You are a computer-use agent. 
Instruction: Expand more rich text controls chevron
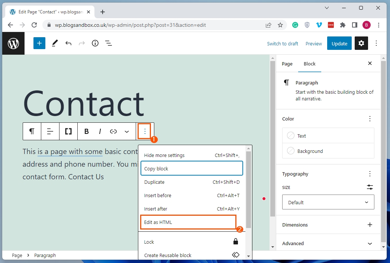[127, 131]
